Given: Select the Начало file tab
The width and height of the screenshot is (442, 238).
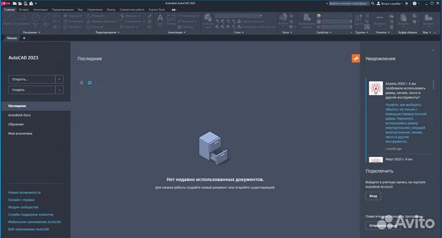Looking at the screenshot, I should pos(12,38).
